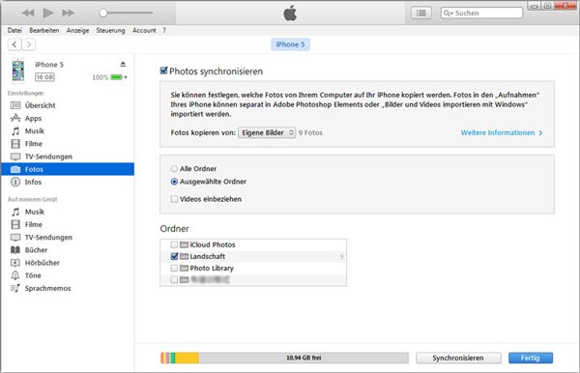Check the iCloud Photos folder checkbox
The image size is (580, 373).
[174, 244]
